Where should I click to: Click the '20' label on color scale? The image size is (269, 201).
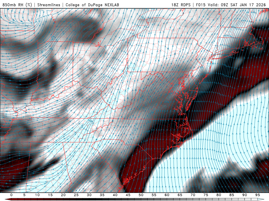click(63, 195)
